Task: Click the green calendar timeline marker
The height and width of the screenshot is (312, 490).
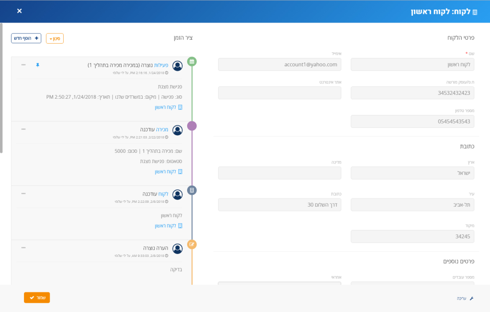Action: (x=192, y=62)
